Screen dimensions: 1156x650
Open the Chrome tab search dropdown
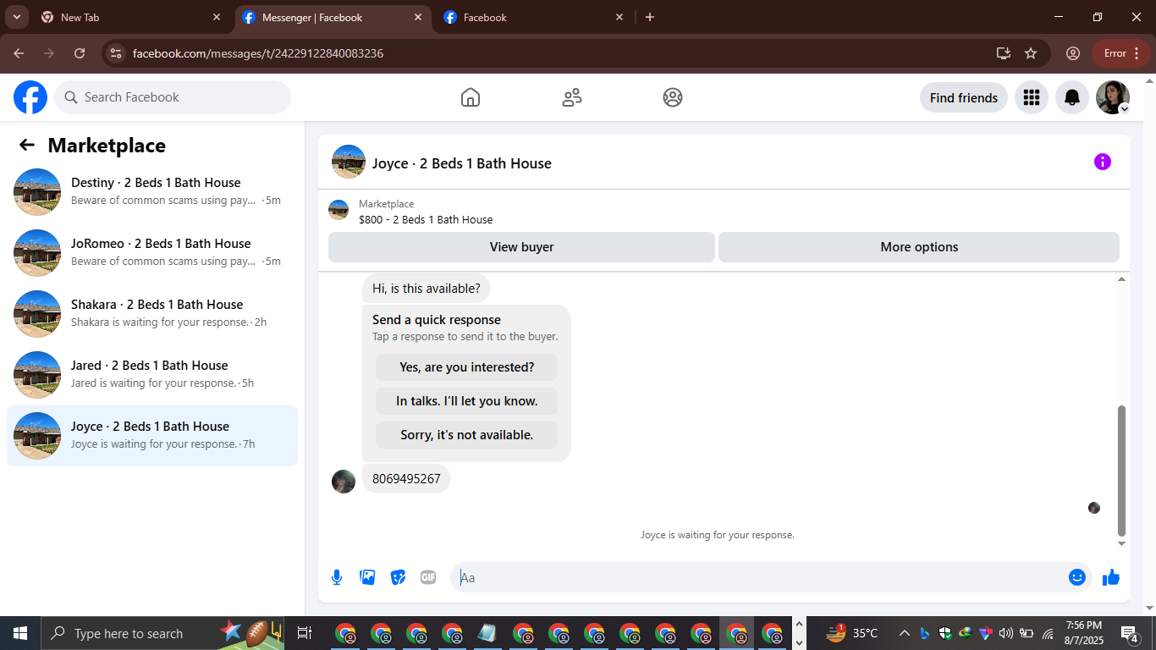click(16, 17)
